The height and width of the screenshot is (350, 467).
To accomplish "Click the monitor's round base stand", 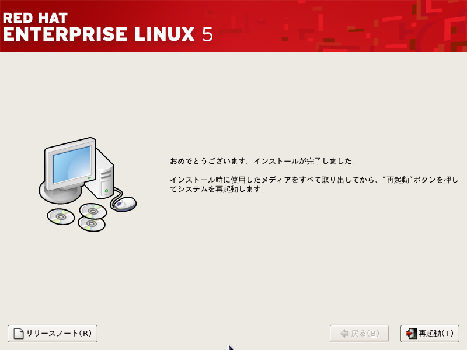I will point(61,195).
